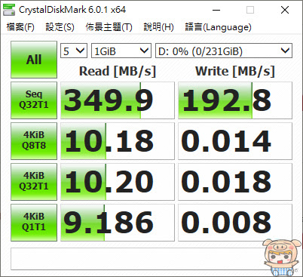Screen dimensions: 303x277
Task: Click the 4KiB Q8T8 read result 10.18
Action: click(118, 141)
